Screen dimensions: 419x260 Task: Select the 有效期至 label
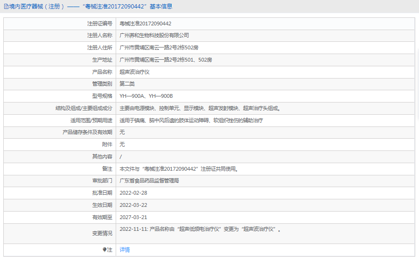click(x=103, y=218)
